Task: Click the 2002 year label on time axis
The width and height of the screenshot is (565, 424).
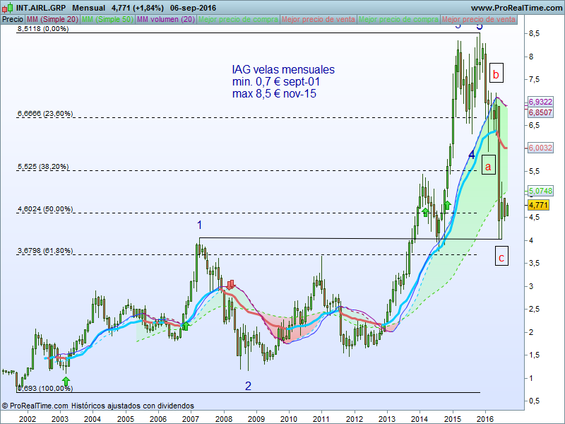Action: pyautogui.click(x=28, y=419)
